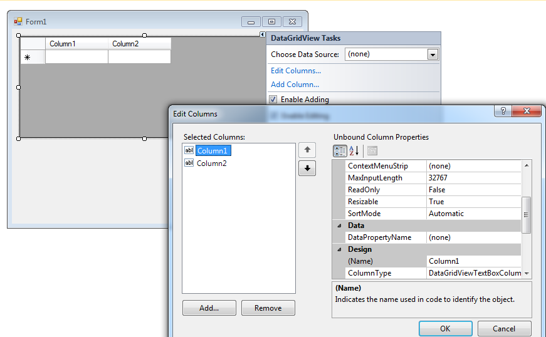This screenshot has height=337, width=546.
Task: Click the Column1 textbox type icon
Action: tap(189, 150)
